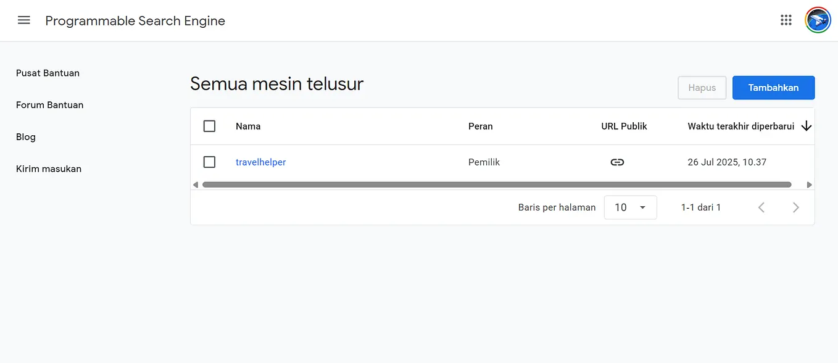Screen dimensions: 838x363
Task: Open the travelhelper search engine
Action: click(x=260, y=162)
